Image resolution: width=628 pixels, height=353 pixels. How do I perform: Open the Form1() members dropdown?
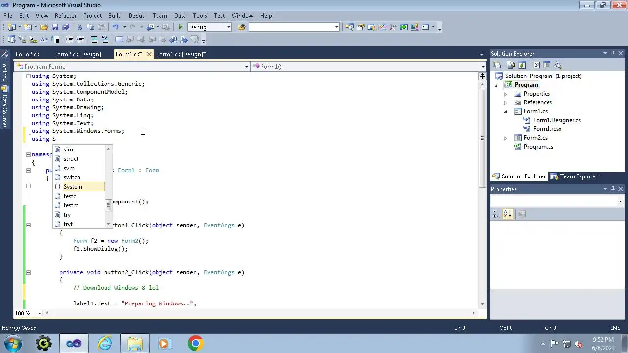point(483,66)
